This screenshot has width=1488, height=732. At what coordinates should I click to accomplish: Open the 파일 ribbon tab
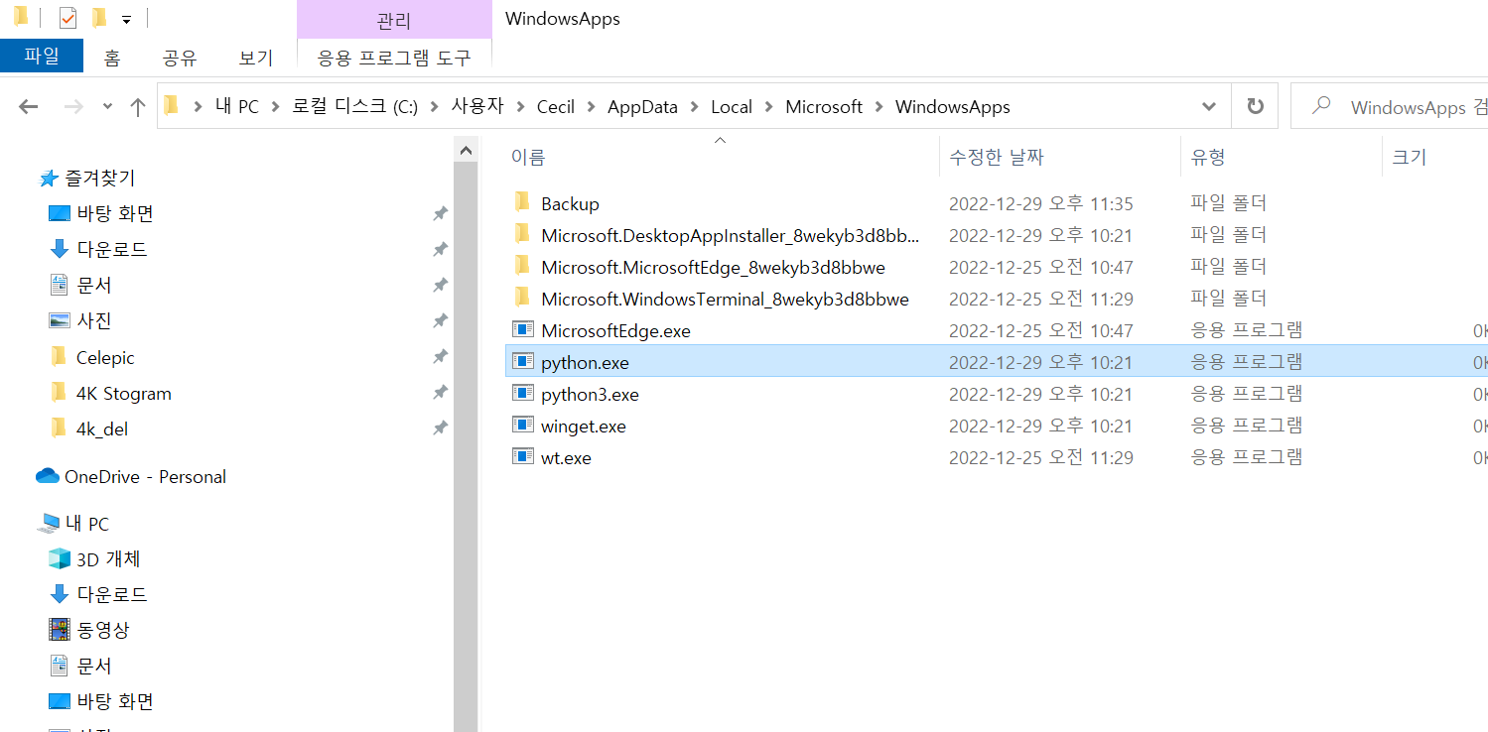pos(42,57)
